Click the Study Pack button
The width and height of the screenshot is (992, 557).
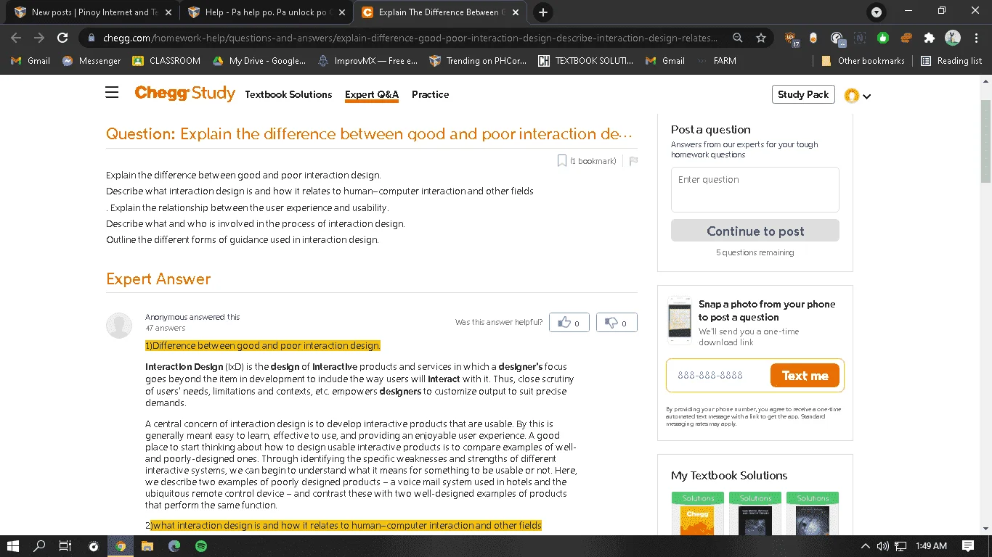click(803, 94)
